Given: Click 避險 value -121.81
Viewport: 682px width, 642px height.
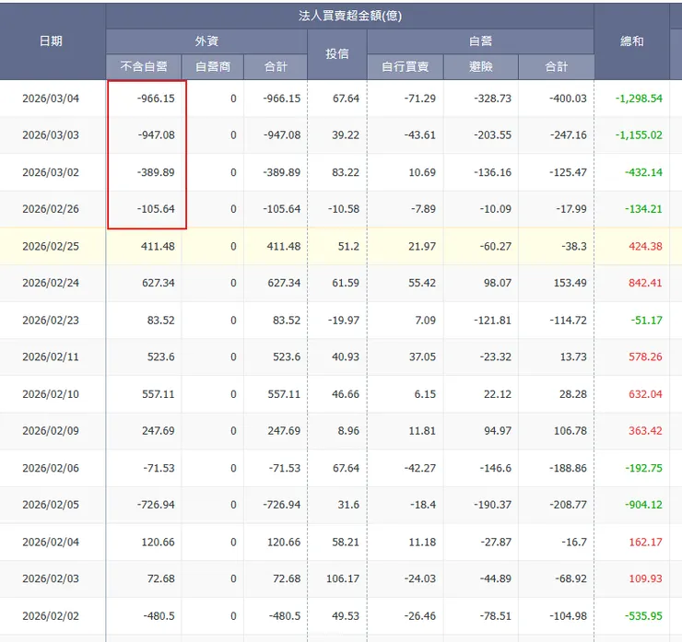Looking at the screenshot, I should point(492,321).
